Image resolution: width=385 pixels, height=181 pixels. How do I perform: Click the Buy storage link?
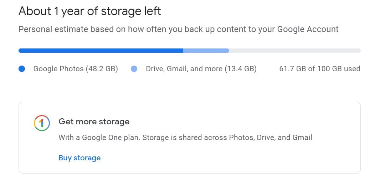tap(79, 158)
